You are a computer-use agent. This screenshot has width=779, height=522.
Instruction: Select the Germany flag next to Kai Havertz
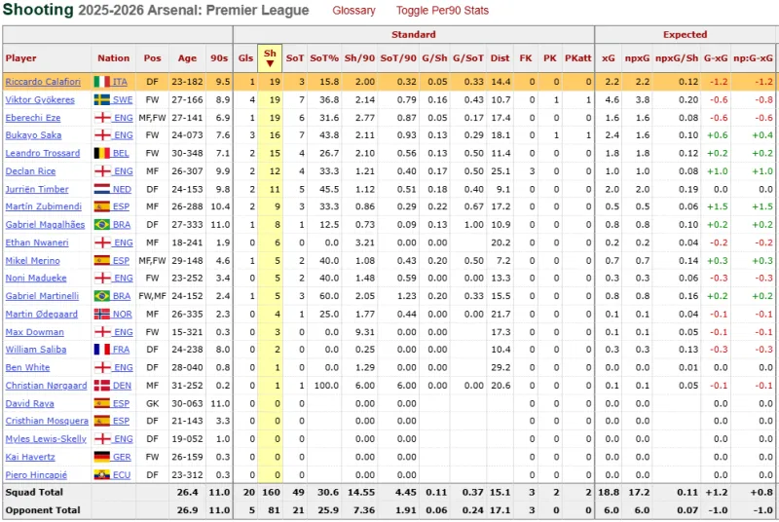102,456
